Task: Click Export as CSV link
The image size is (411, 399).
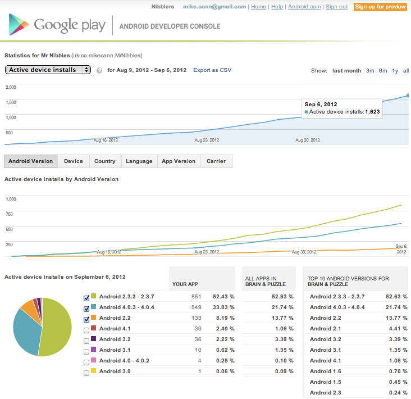Action: click(212, 70)
